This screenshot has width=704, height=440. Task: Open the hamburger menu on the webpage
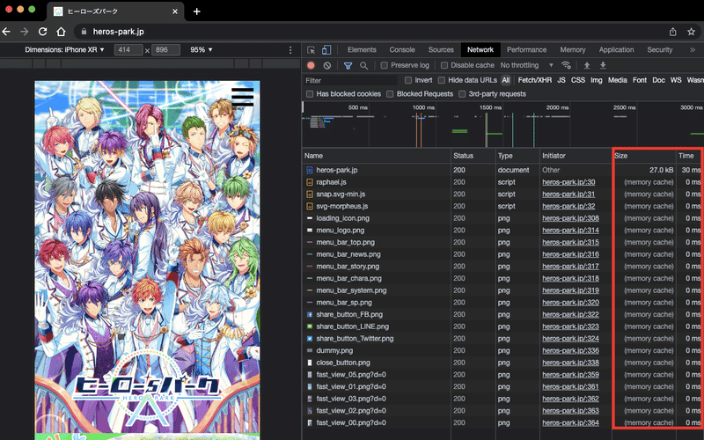coord(243,97)
